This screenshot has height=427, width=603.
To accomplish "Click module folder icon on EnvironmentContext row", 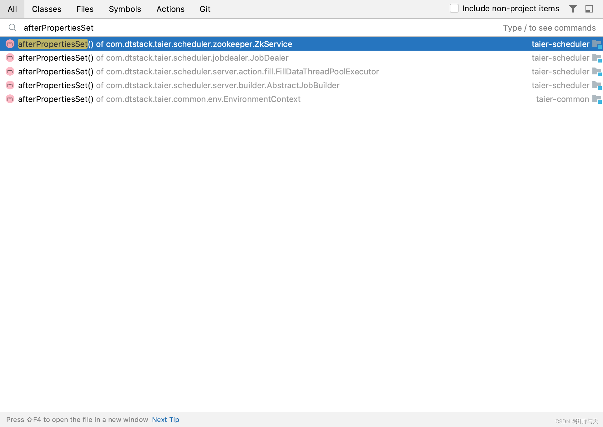I will pos(597,99).
